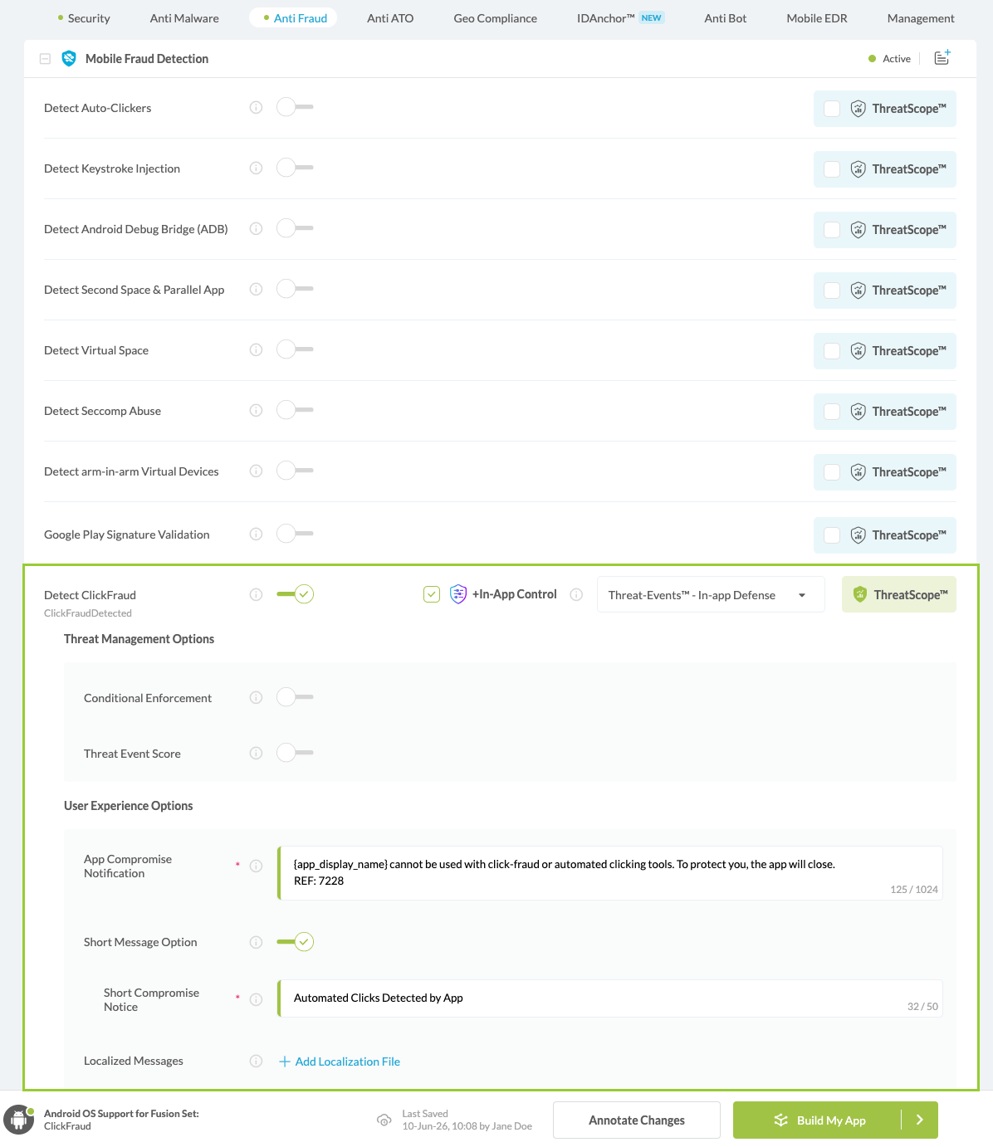
Task: Check ThreatScope box for Detect Virtual Space
Action: click(x=832, y=351)
